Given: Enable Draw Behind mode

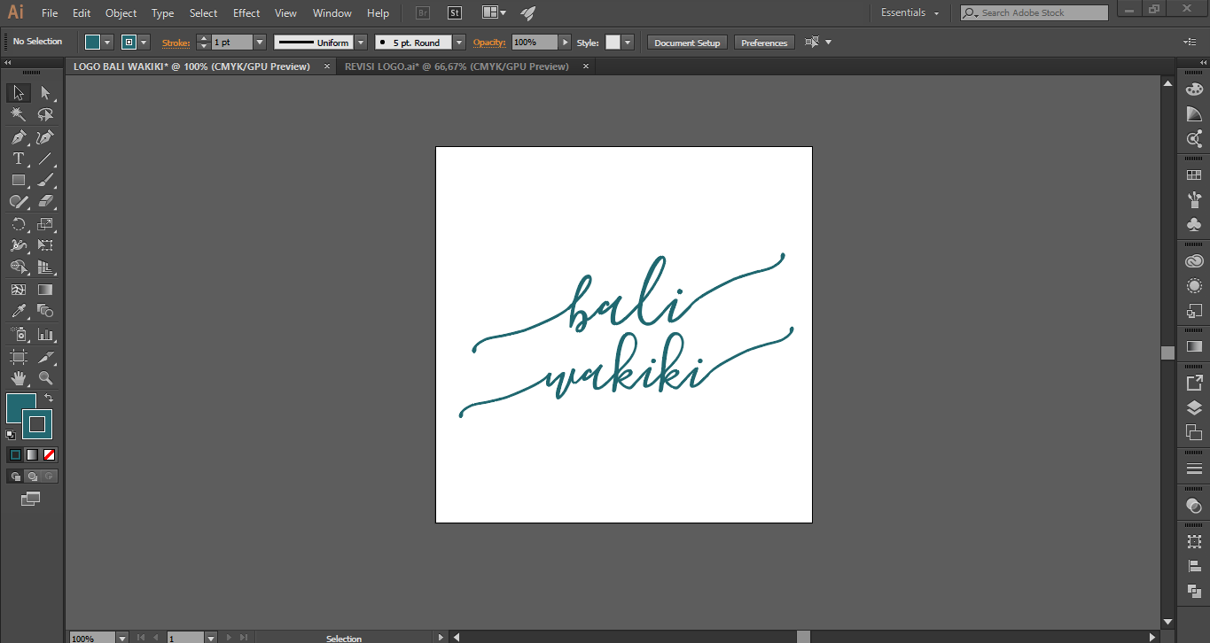Looking at the screenshot, I should pos(32,476).
